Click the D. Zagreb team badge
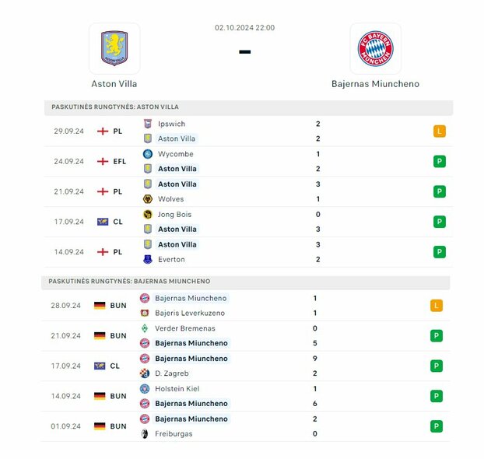484x459 pixels. point(145,373)
